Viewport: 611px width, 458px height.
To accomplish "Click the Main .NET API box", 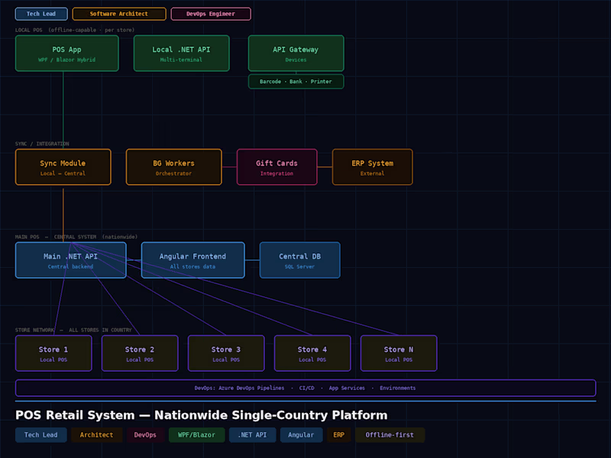I will point(71,260).
